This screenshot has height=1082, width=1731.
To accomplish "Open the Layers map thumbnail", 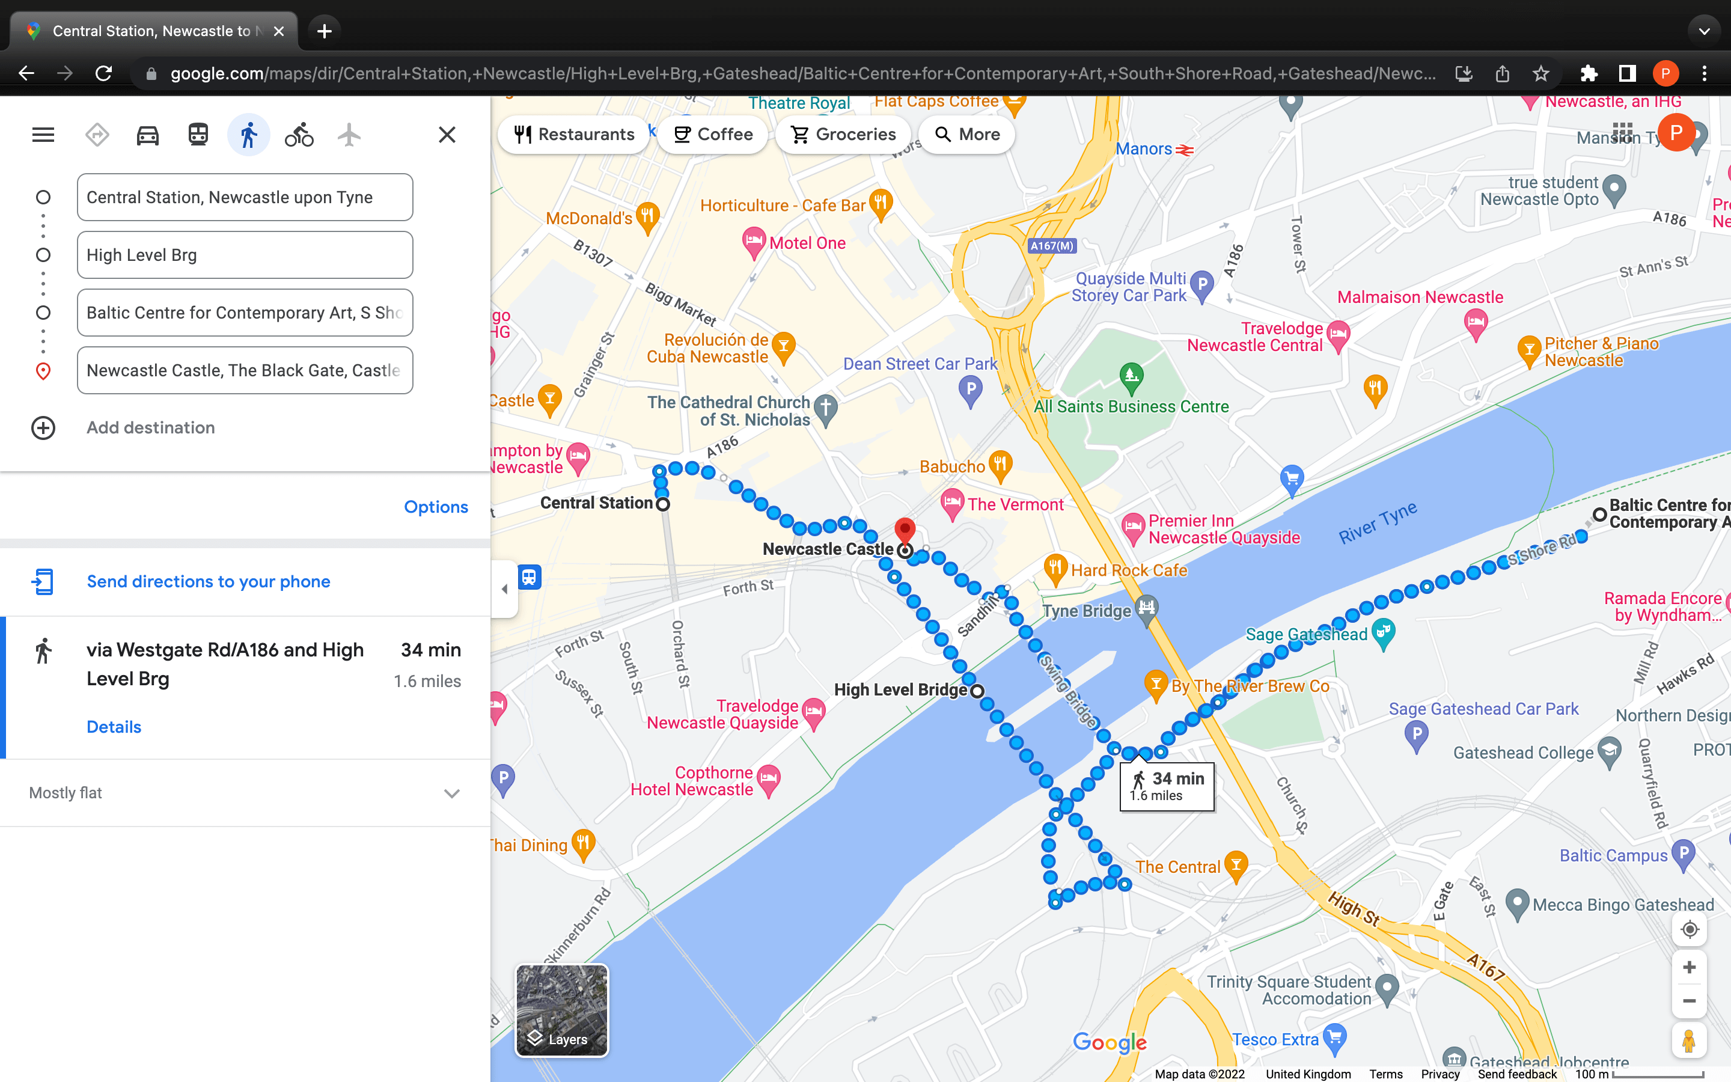I will [562, 1010].
